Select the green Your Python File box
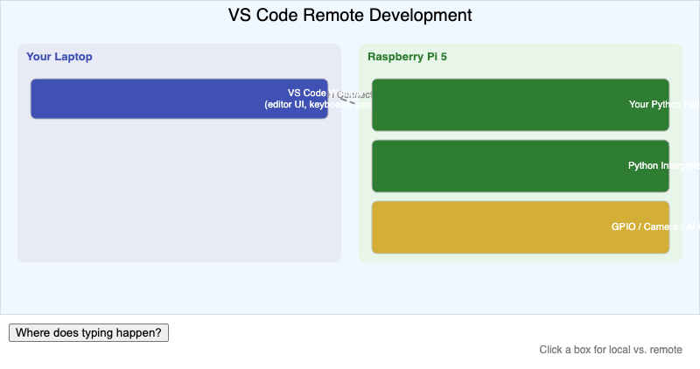Image resolution: width=700 pixels, height=369 pixels. coord(521,105)
